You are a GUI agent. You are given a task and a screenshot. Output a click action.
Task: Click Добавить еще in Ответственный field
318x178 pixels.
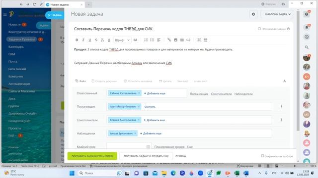(x=155, y=93)
